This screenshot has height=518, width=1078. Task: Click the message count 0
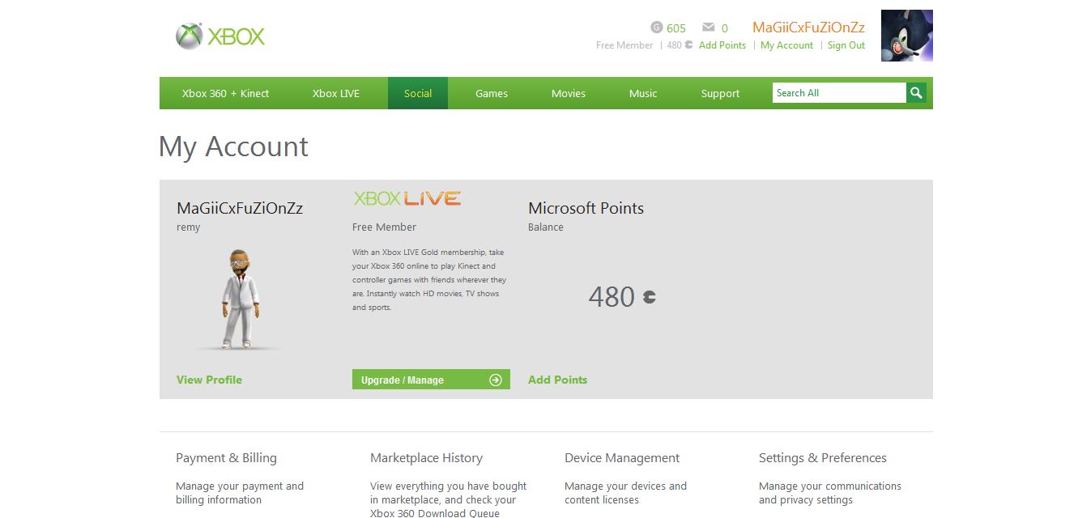tap(725, 28)
